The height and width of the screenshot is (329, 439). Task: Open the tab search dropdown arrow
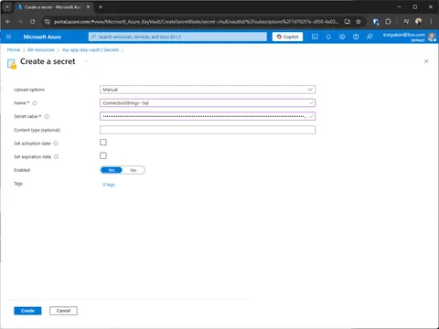pyautogui.click(x=7, y=6)
